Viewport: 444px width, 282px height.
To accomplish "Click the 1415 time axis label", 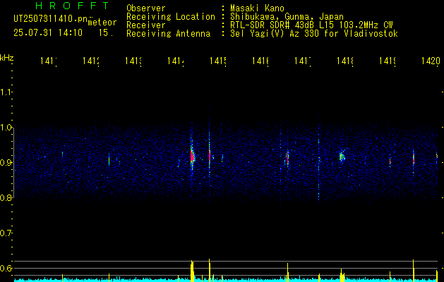I will (x=217, y=61).
